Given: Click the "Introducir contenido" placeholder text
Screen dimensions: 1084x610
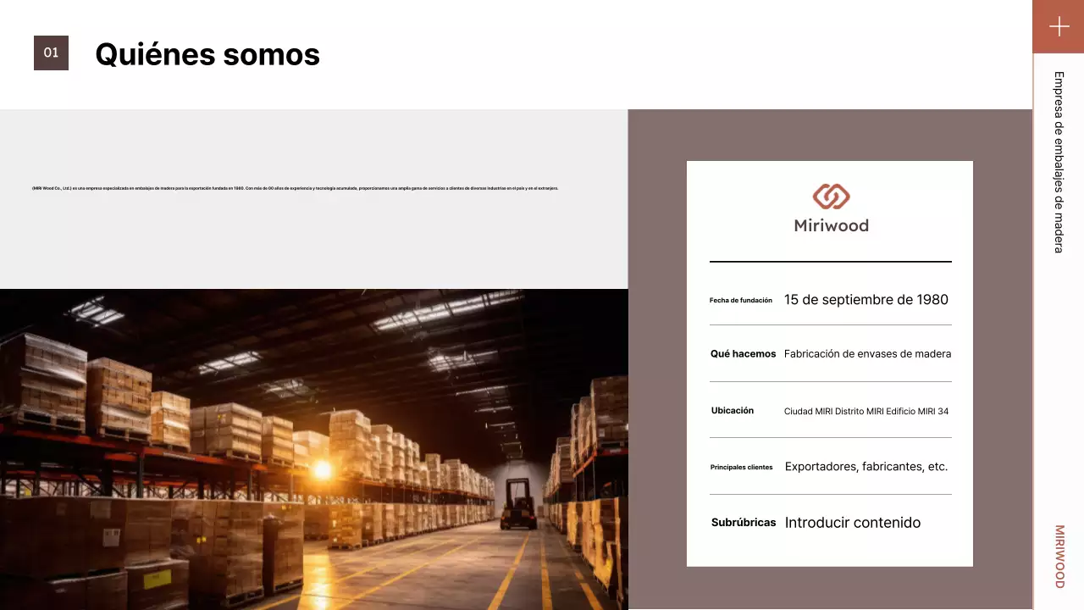Looking at the screenshot, I should click(852, 522).
